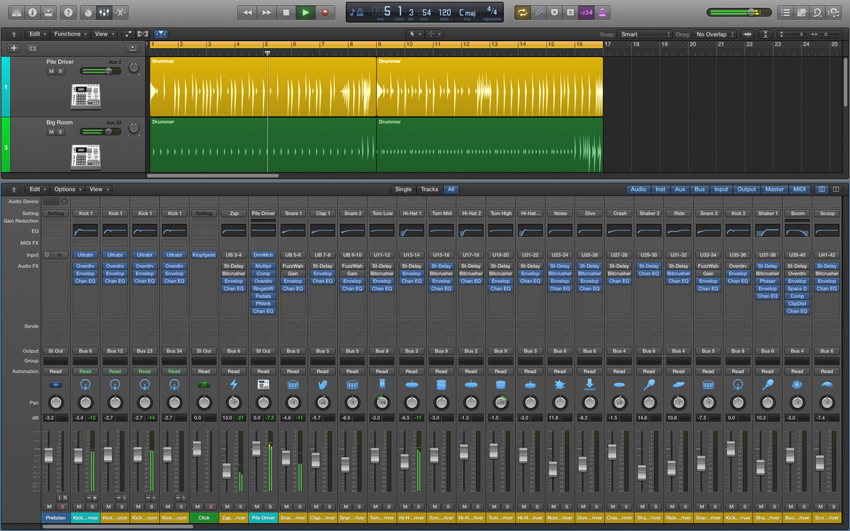Click the Dive channel download arrow icon
The width and height of the screenshot is (850, 531).
tap(590, 384)
